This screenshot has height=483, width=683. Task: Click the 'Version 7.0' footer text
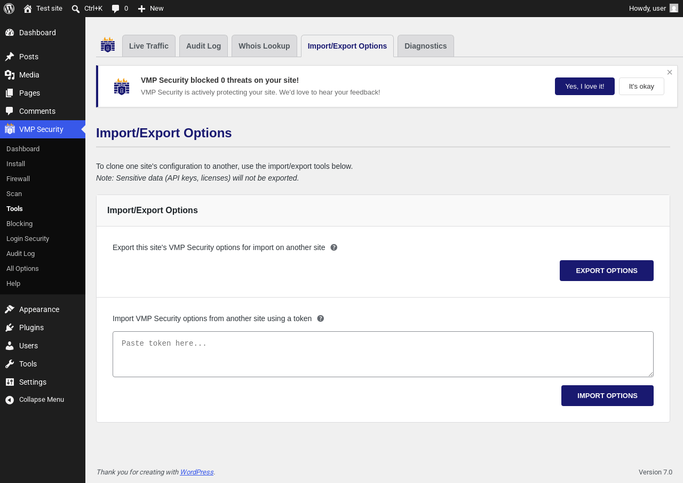point(655,472)
